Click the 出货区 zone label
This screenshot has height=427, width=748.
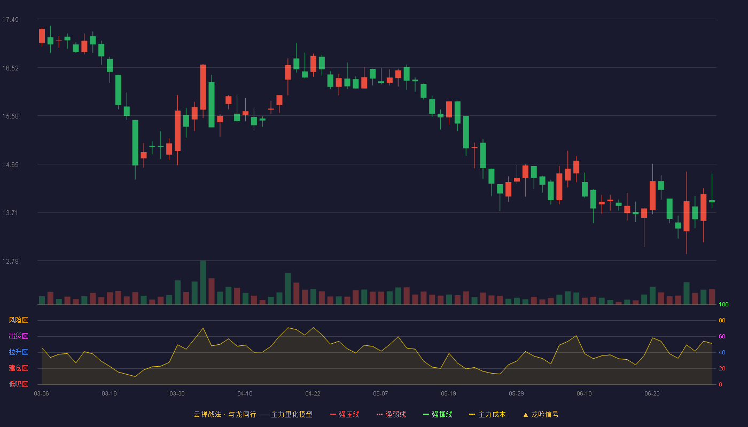pos(18,336)
